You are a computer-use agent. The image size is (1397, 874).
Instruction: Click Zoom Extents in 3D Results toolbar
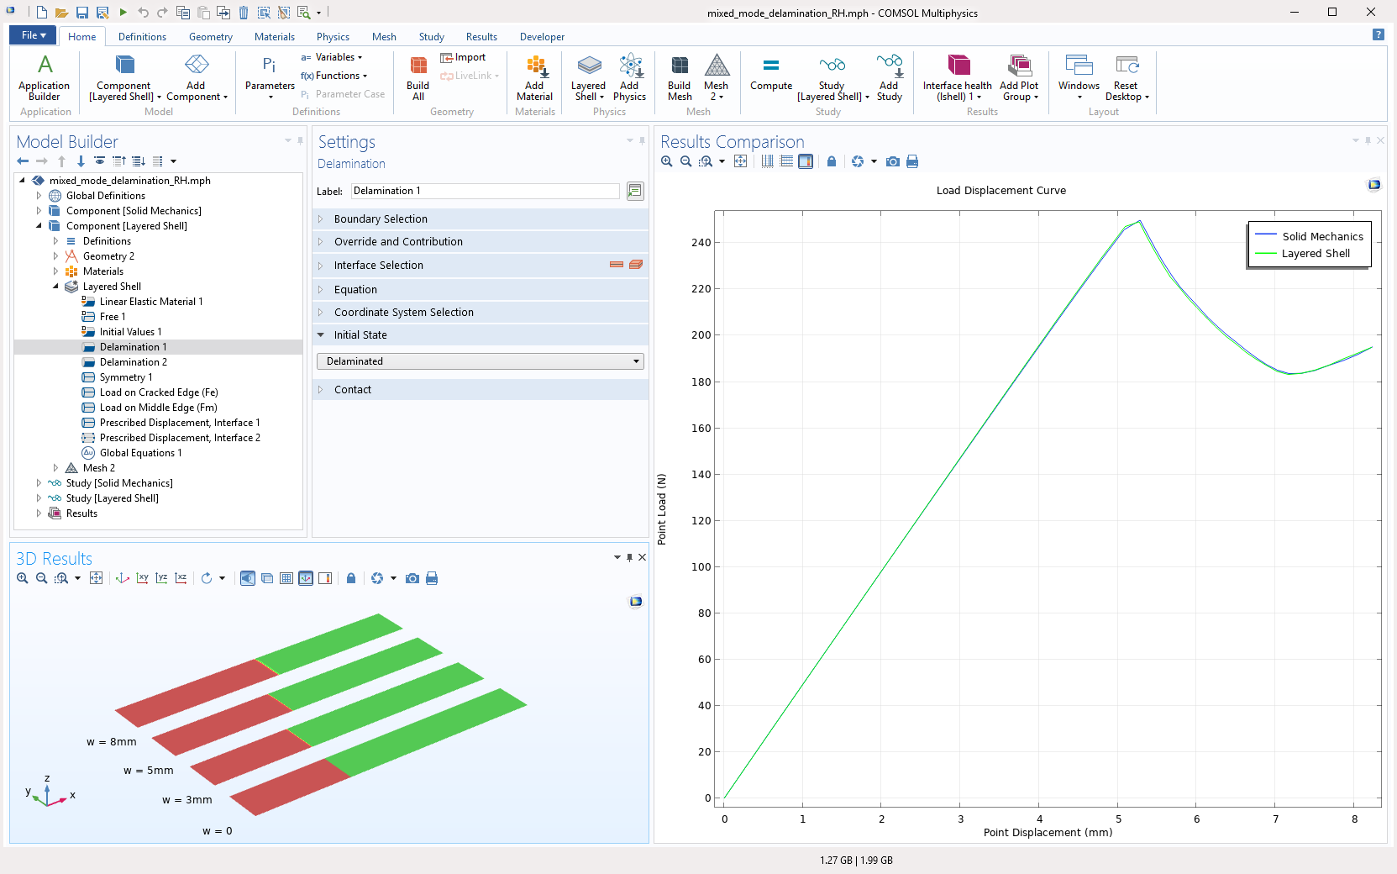click(x=97, y=578)
